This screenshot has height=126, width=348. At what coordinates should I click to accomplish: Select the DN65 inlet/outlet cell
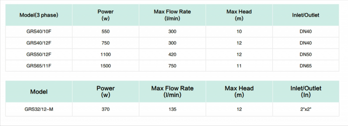[305, 66]
